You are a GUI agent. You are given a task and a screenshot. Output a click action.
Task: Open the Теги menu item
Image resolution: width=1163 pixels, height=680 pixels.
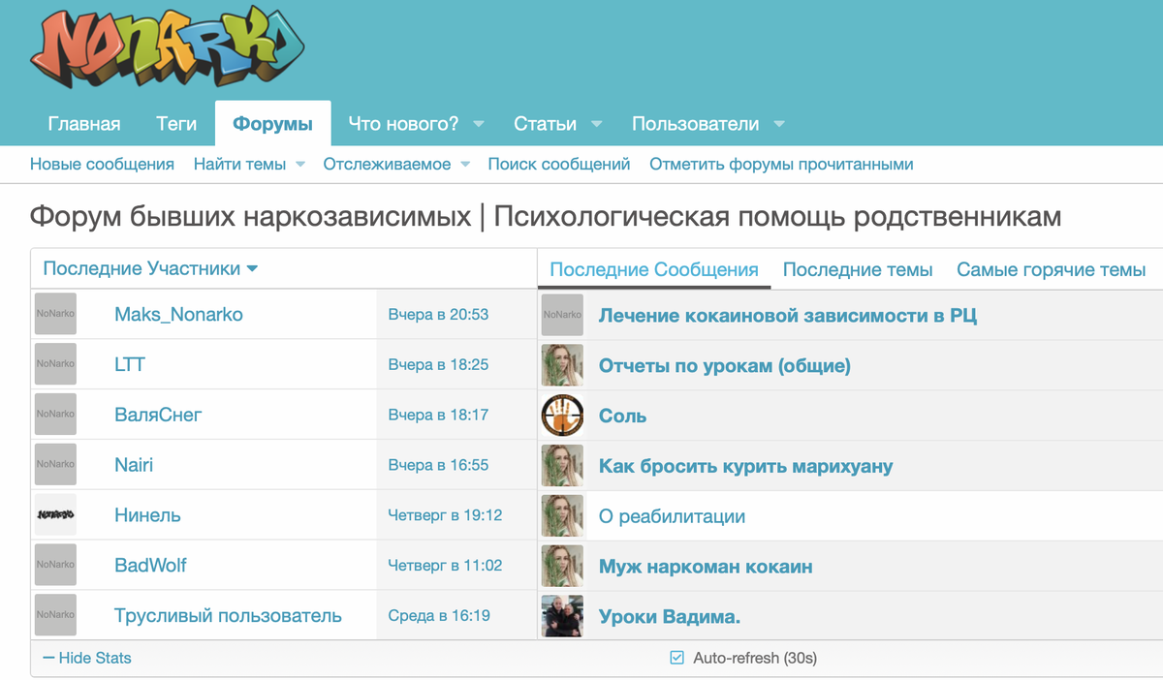175,123
